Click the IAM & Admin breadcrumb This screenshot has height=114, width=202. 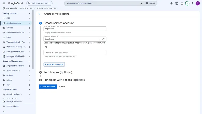coord(11,8)
